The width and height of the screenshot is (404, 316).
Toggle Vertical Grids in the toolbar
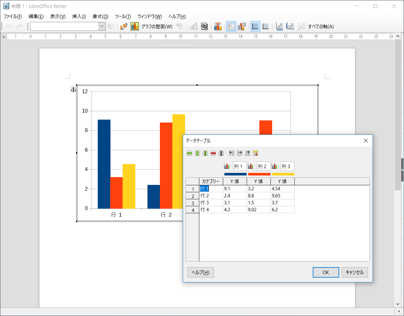265,26
